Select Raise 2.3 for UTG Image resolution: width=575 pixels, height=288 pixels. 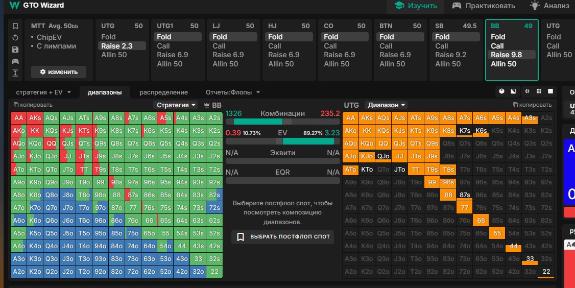point(122,46)
